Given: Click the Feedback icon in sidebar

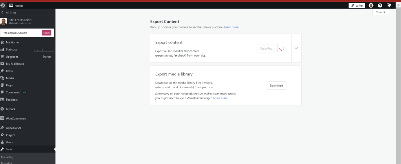Looking at the screenshot, I should point(2,100).
